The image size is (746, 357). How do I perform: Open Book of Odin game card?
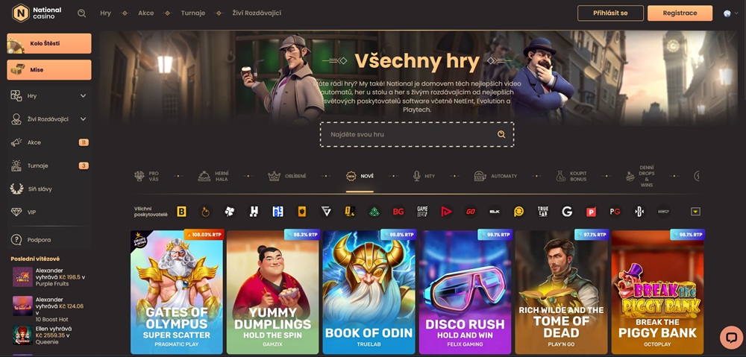coord(369,292)
